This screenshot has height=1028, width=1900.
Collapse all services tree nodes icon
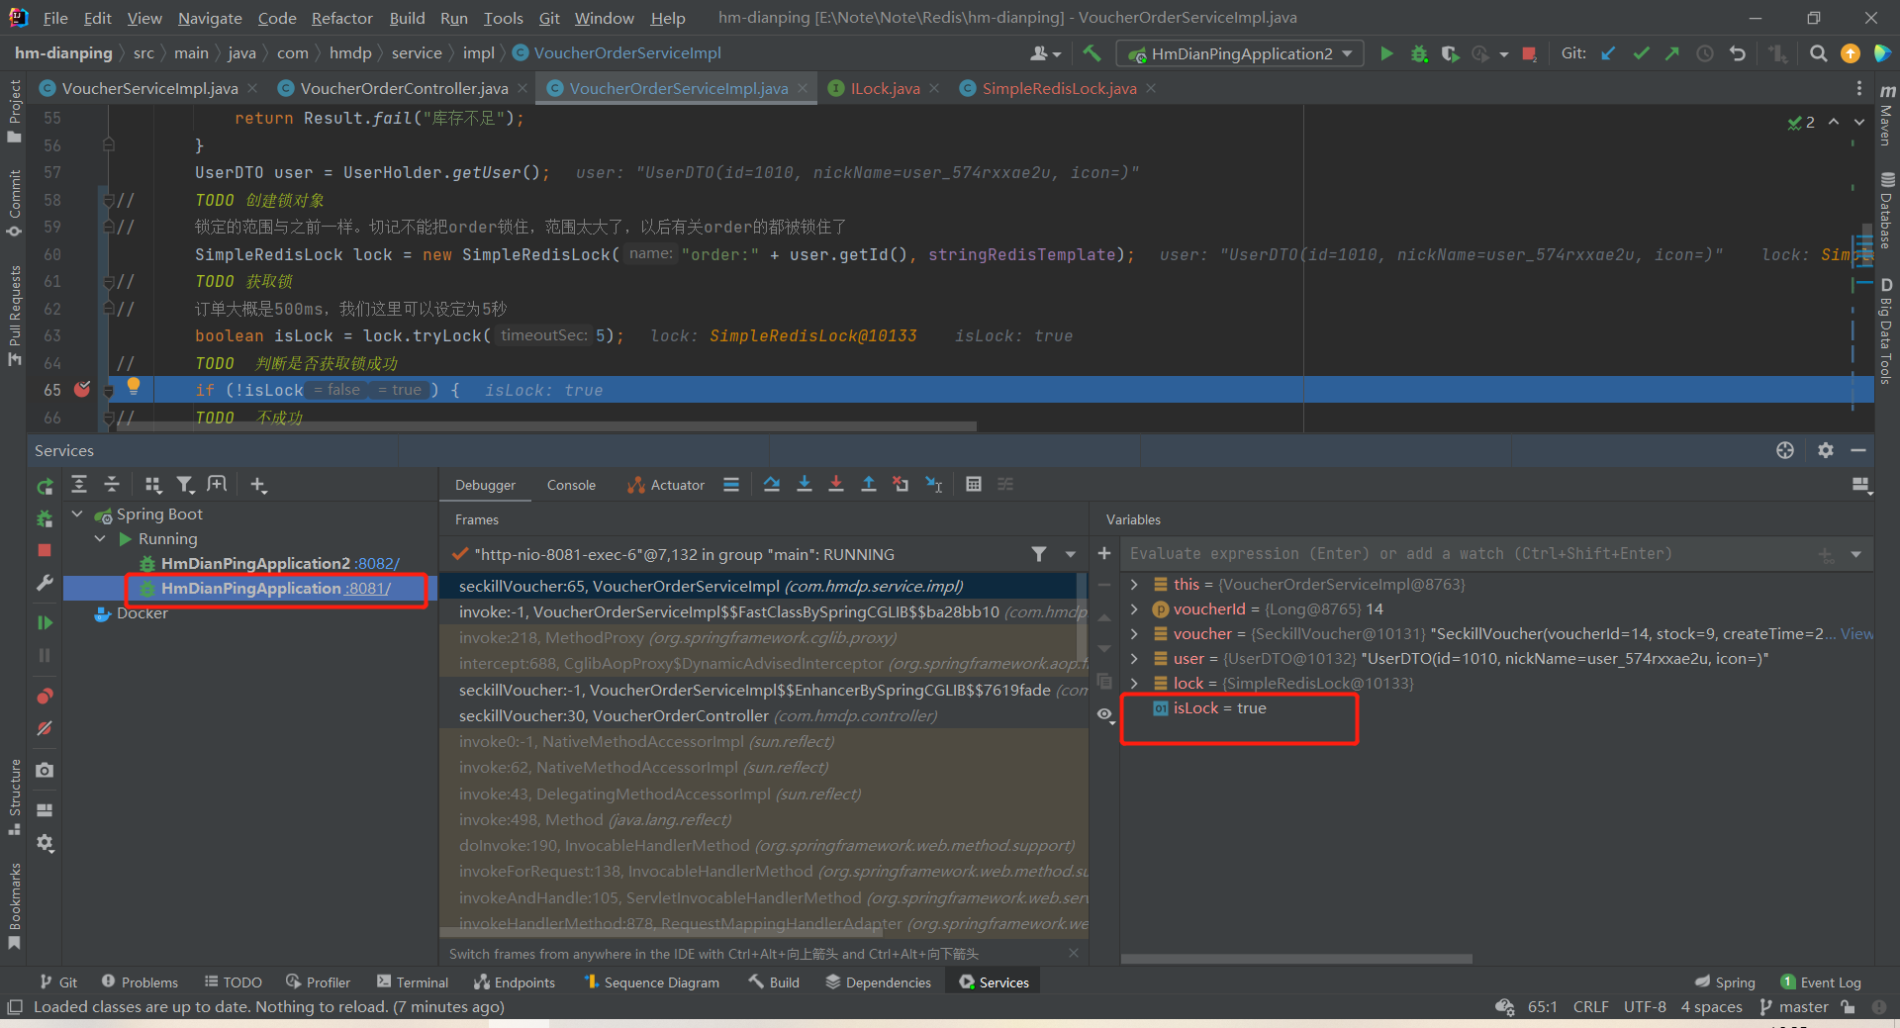[112, 484]
